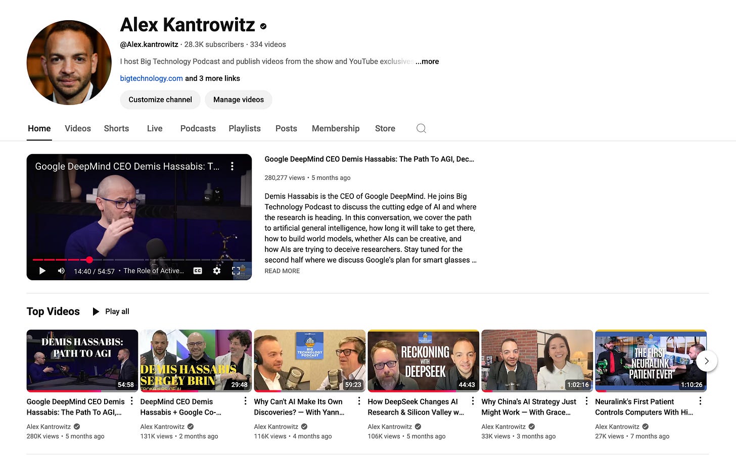Open options for Why China's AI Strategy card

pos(587,401)
